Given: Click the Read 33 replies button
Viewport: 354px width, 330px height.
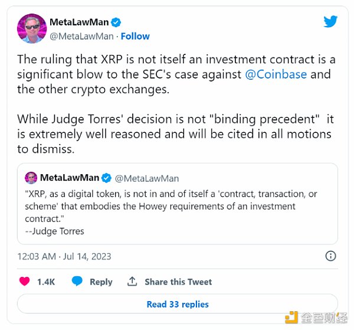Looking at the screenshot, I should 178,304.
